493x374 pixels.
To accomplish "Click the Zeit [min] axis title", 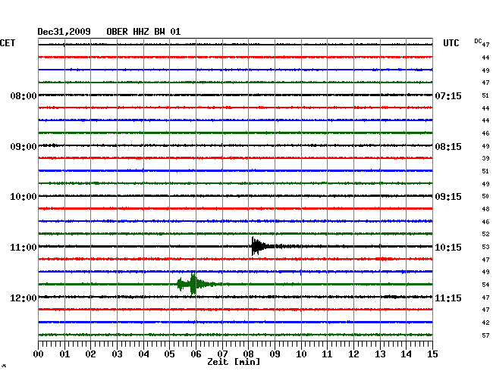I will click(234, 362).
